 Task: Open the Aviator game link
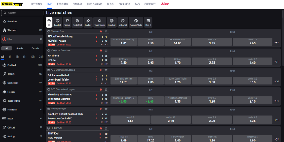[x=165, y=4]
